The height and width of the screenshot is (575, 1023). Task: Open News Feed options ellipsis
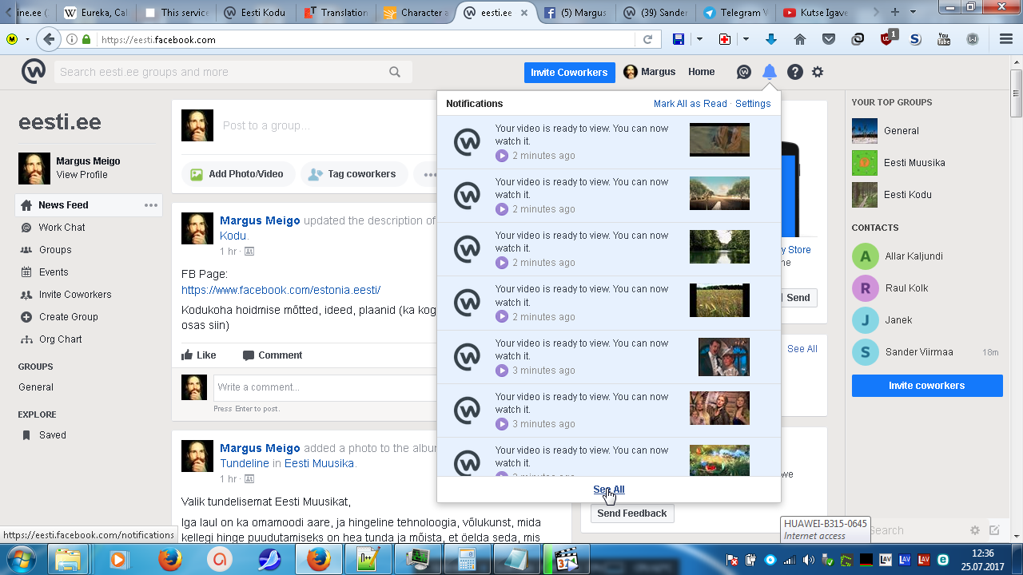(x=151, y=205)
